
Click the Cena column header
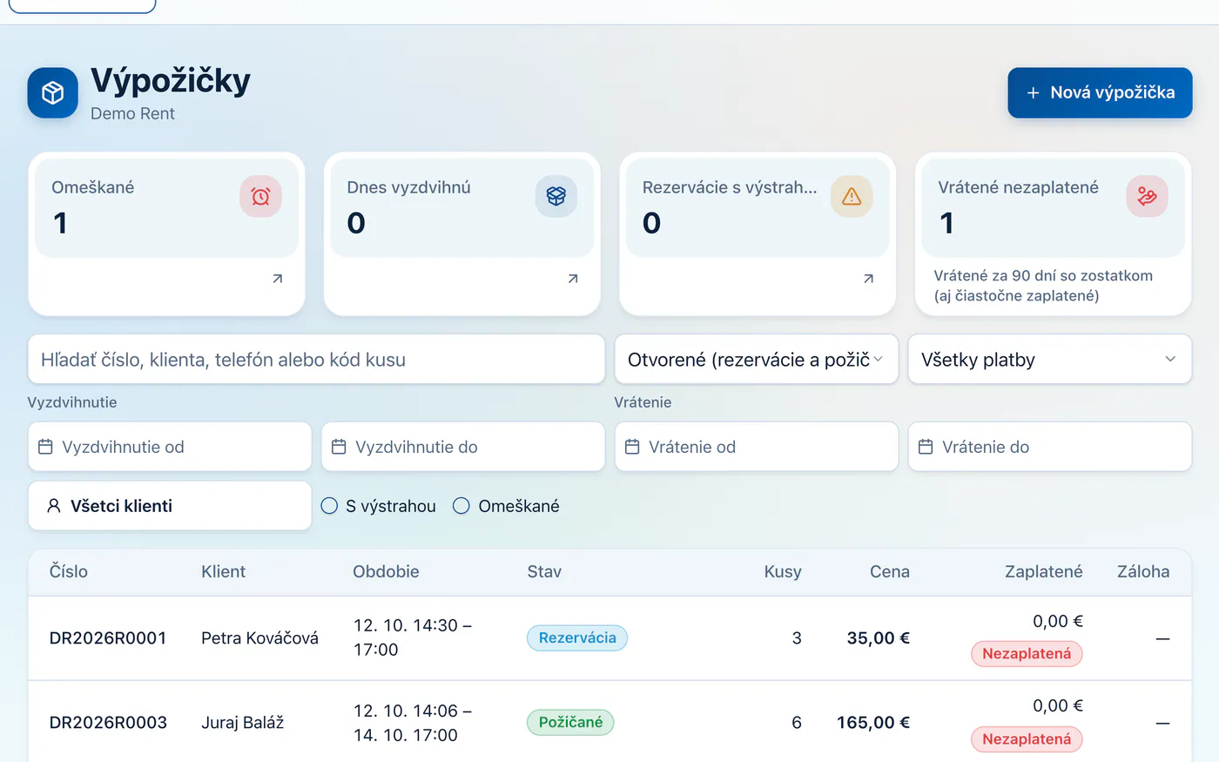890,571
